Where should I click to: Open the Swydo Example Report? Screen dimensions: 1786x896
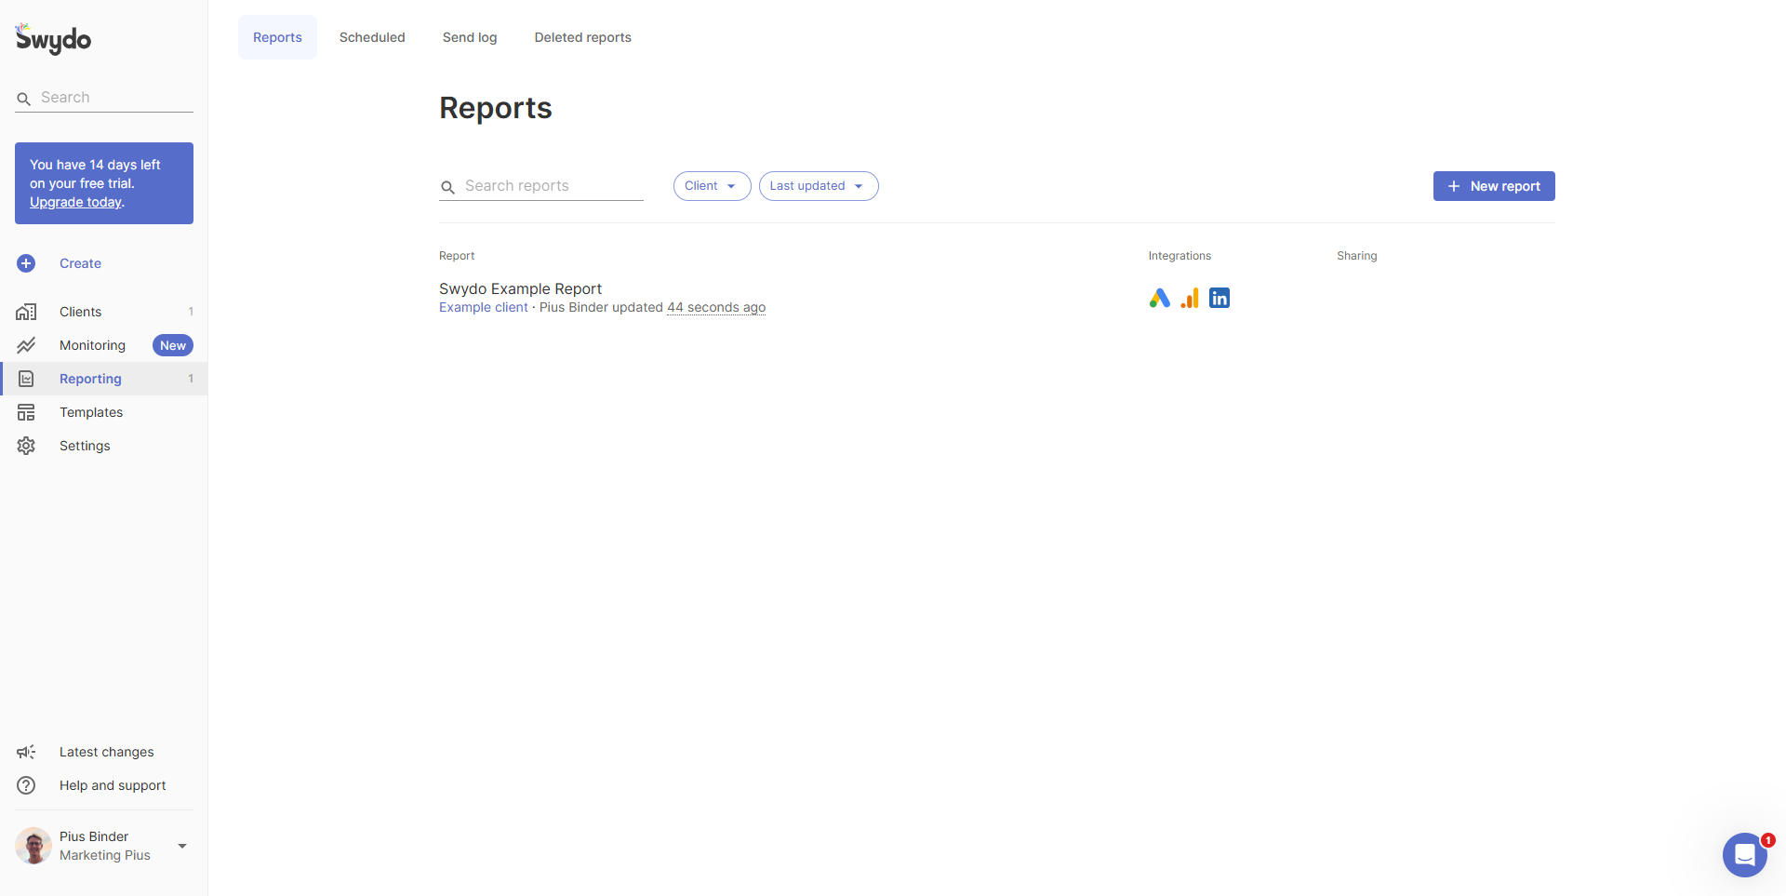(520, 288)
